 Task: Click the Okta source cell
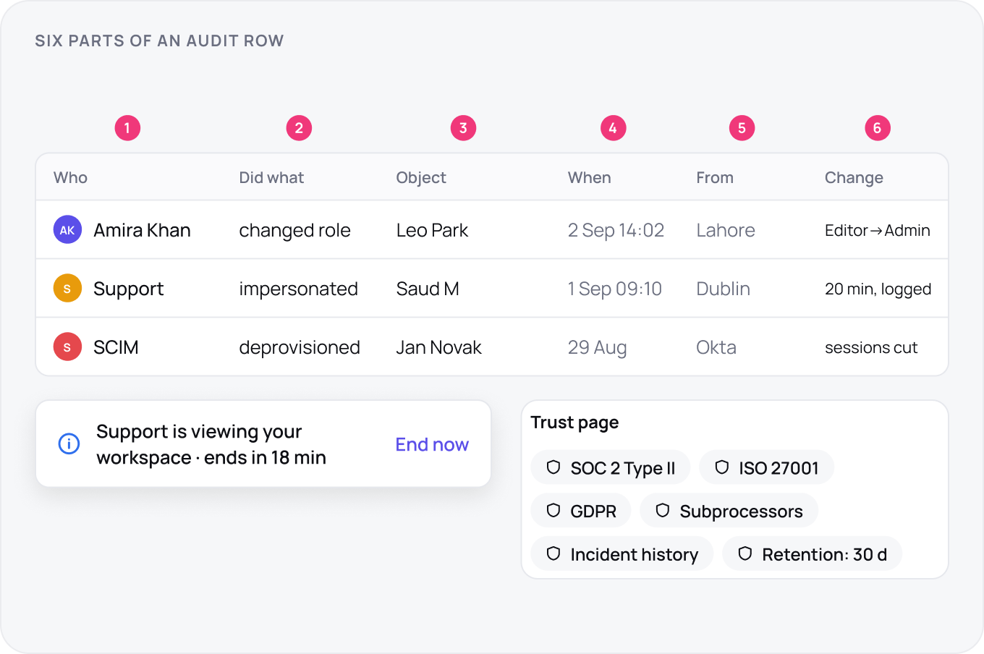click(716, 347)
